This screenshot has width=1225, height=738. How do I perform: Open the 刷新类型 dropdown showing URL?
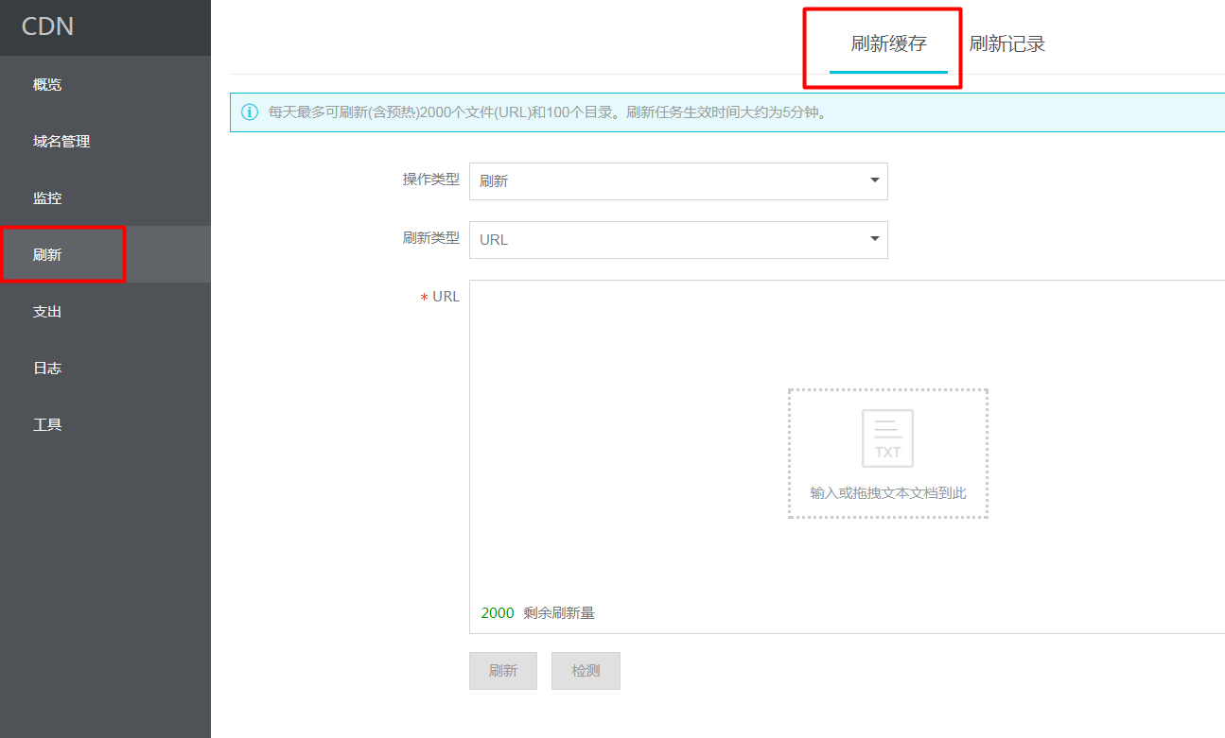[678, 240]
